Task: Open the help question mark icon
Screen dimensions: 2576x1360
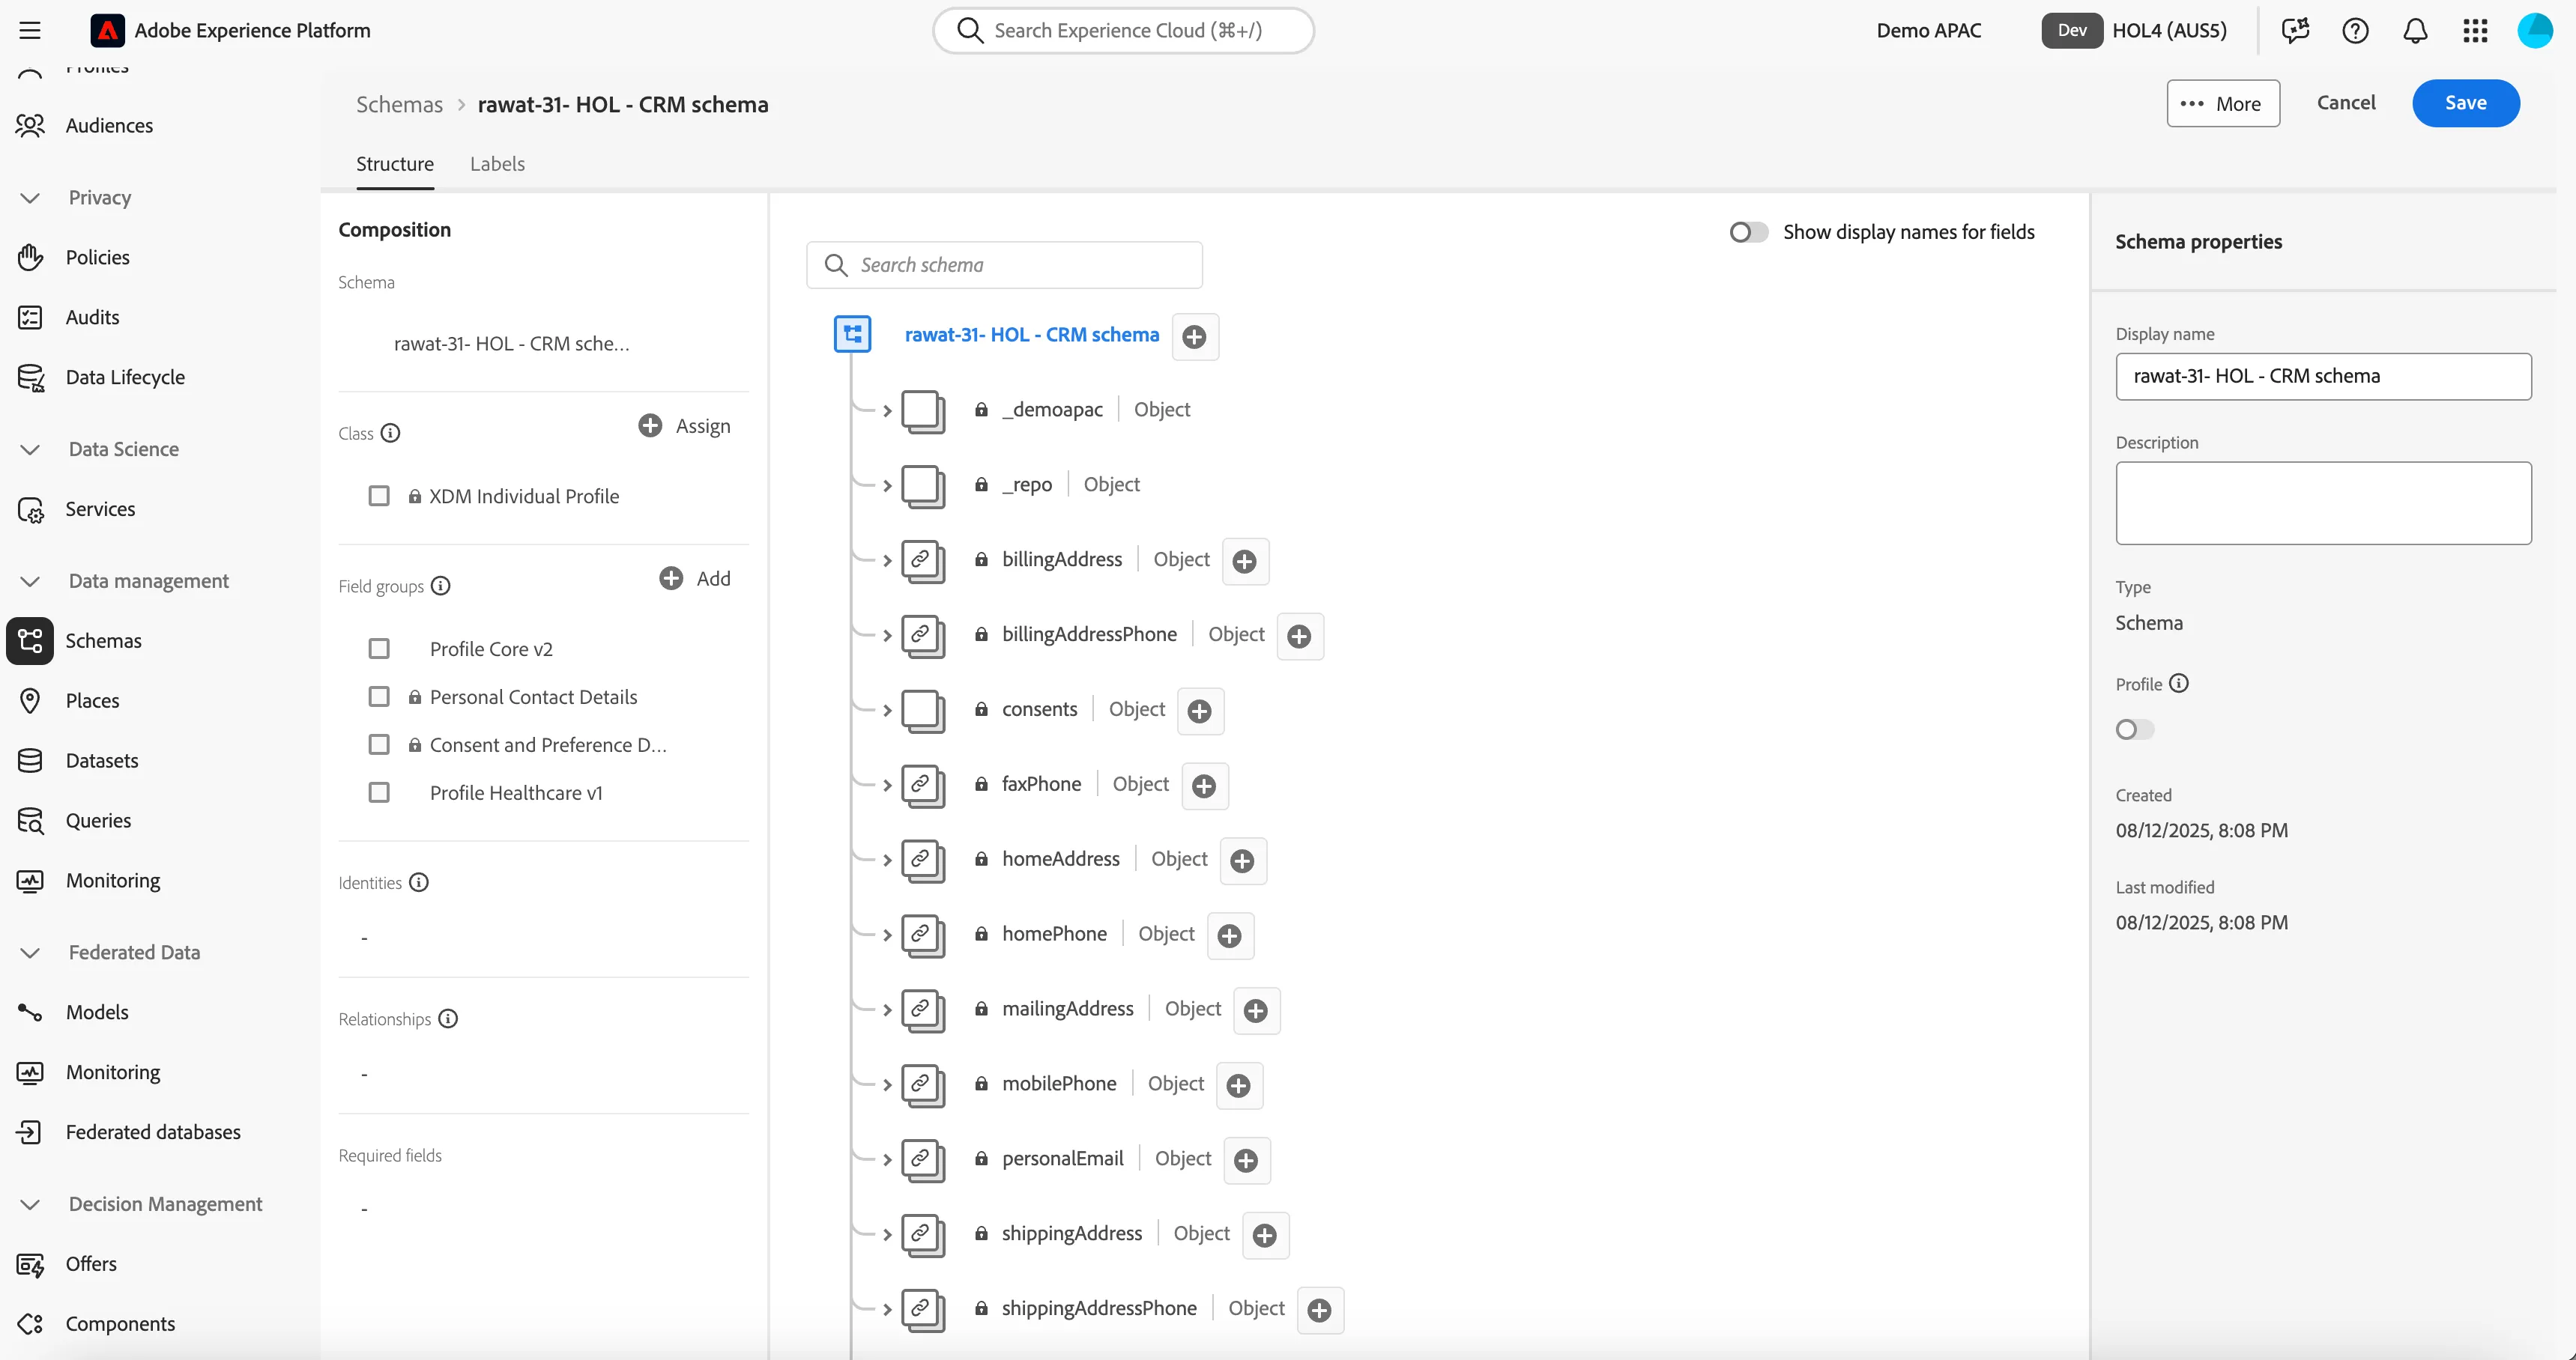Action: [2355, 30]
